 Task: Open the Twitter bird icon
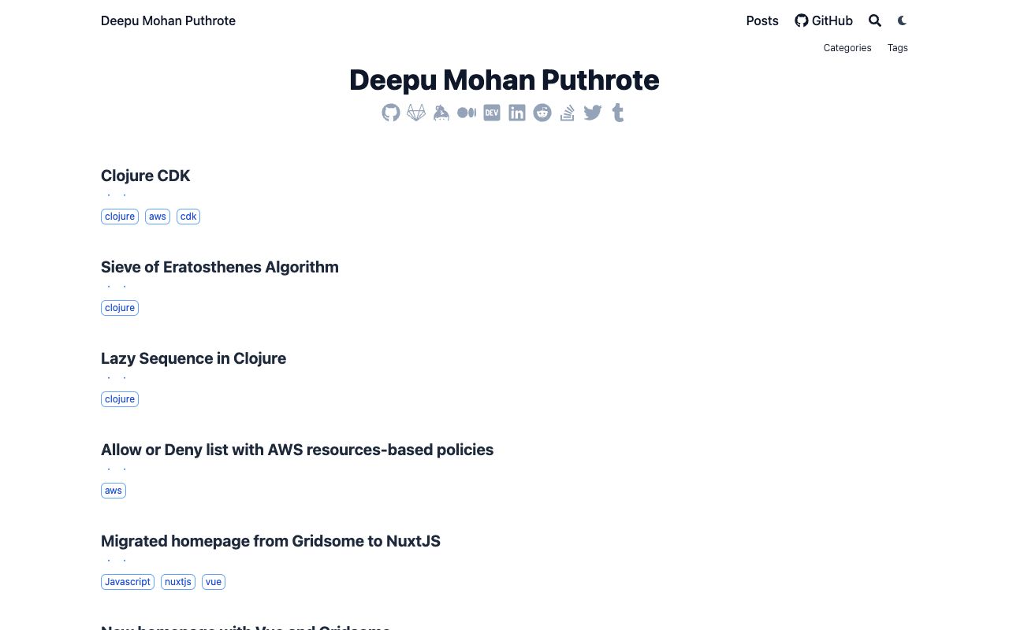[593, 113]
